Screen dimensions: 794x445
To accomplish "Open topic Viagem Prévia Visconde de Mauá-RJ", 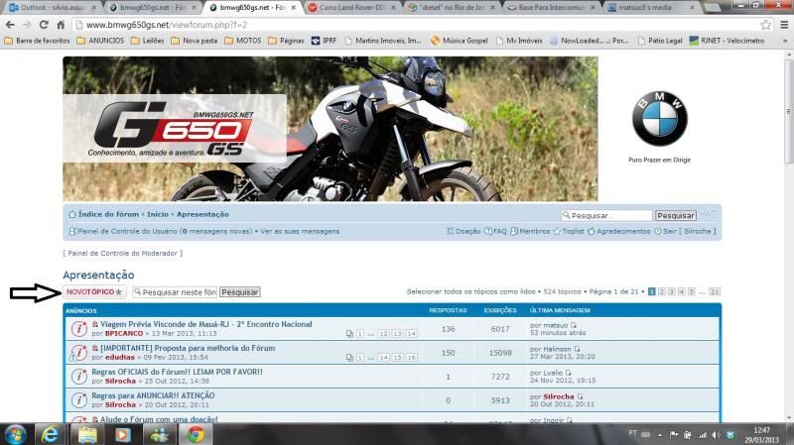I will [x=206, y=324].
